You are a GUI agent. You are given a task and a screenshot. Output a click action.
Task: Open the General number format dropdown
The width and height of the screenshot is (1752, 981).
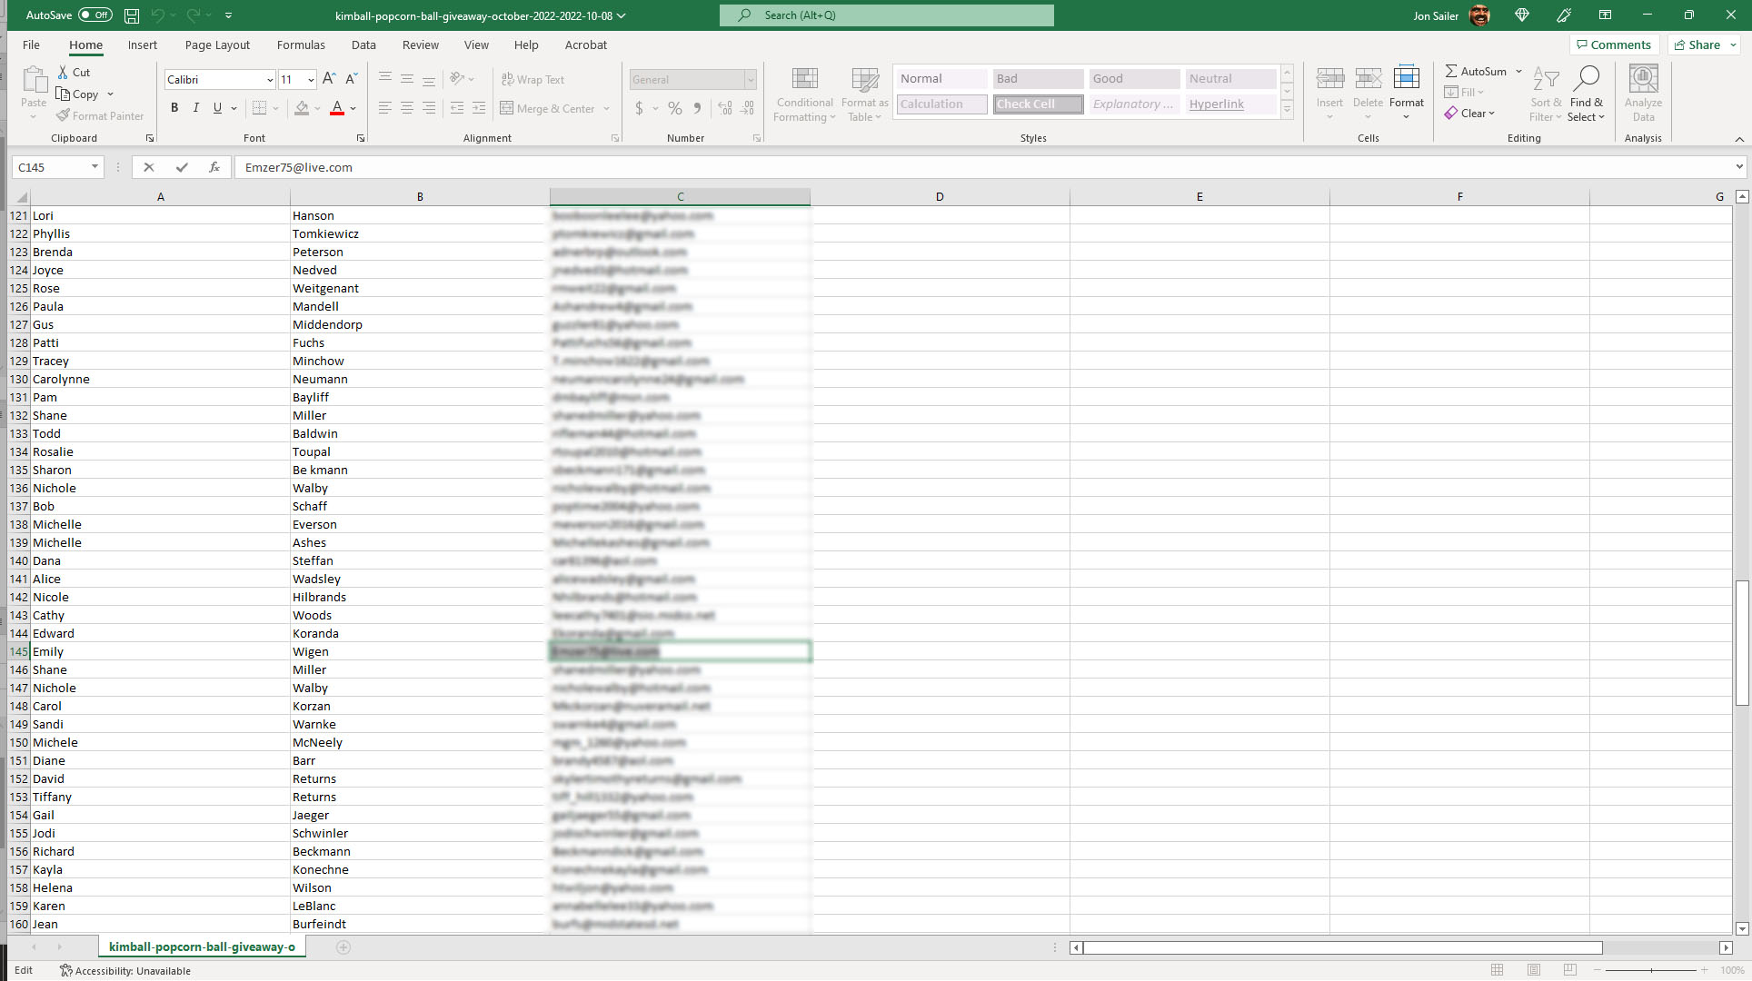click(x=751, y=80)
